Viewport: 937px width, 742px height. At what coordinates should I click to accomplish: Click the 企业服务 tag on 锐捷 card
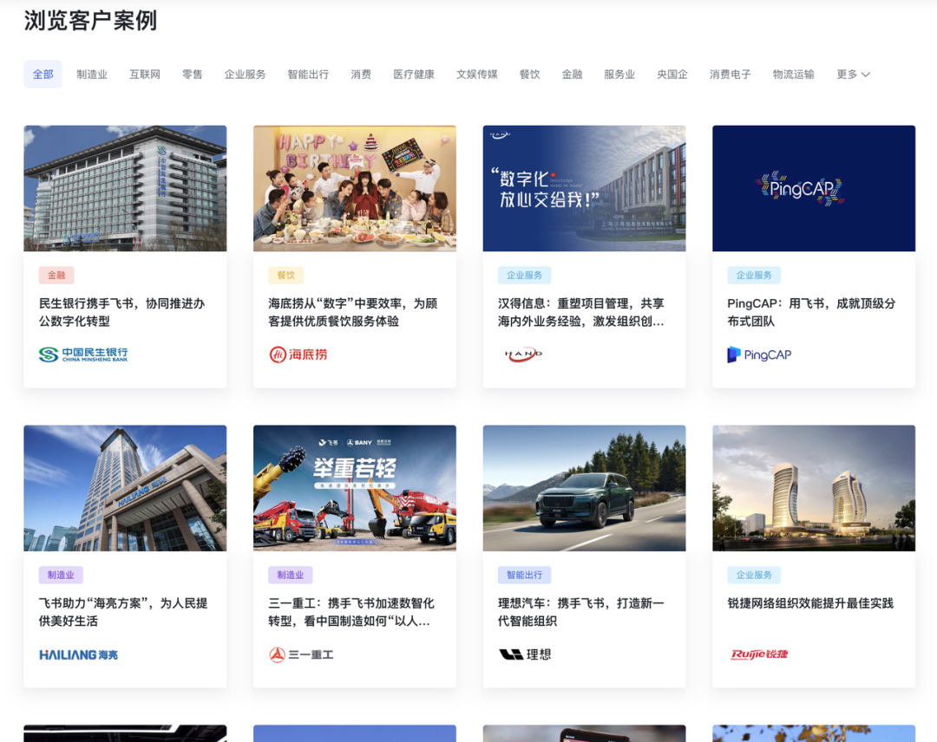(x=754, y=575)
